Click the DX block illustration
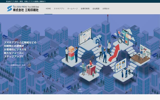 pos(97,40)
